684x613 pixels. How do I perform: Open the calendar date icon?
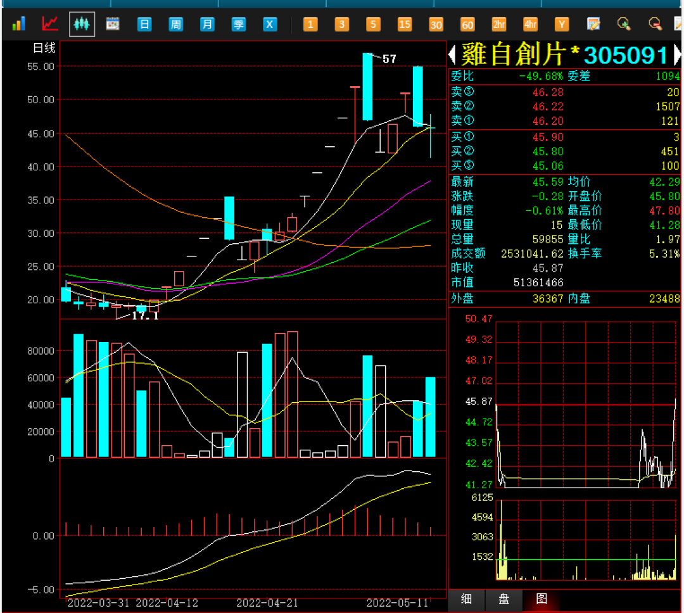click(113, 23)
